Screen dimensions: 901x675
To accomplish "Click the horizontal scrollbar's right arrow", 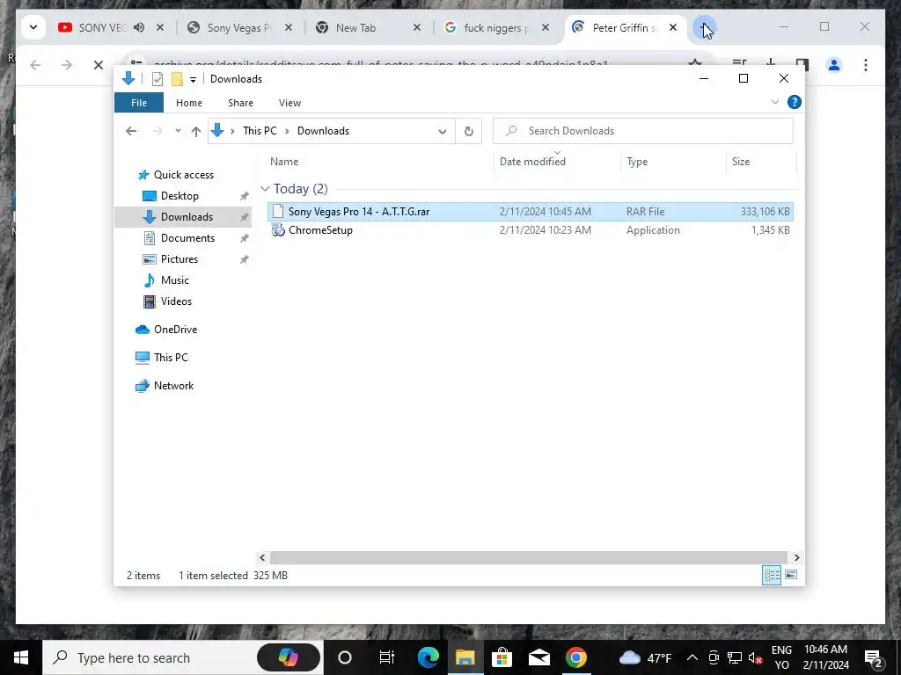I will click(796, 557).
